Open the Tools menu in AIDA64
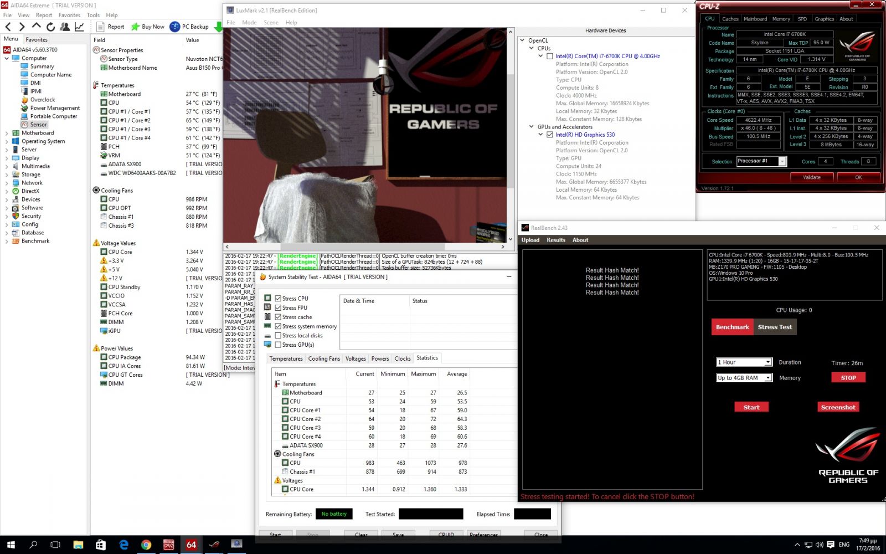The height and width of the screenshot is (554, 886). coord(93,15)
